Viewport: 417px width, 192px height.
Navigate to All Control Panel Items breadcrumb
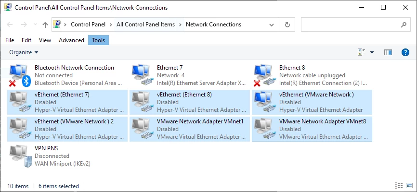tap(145, 24)
